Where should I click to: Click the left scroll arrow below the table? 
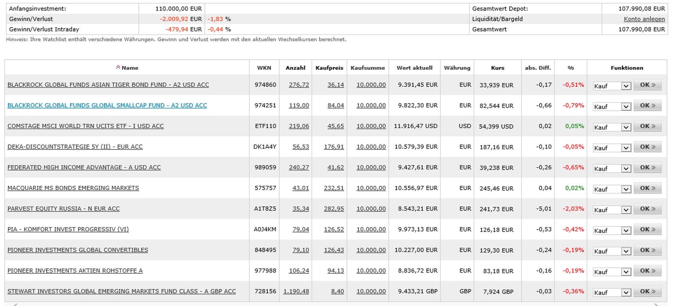point(15,305)
